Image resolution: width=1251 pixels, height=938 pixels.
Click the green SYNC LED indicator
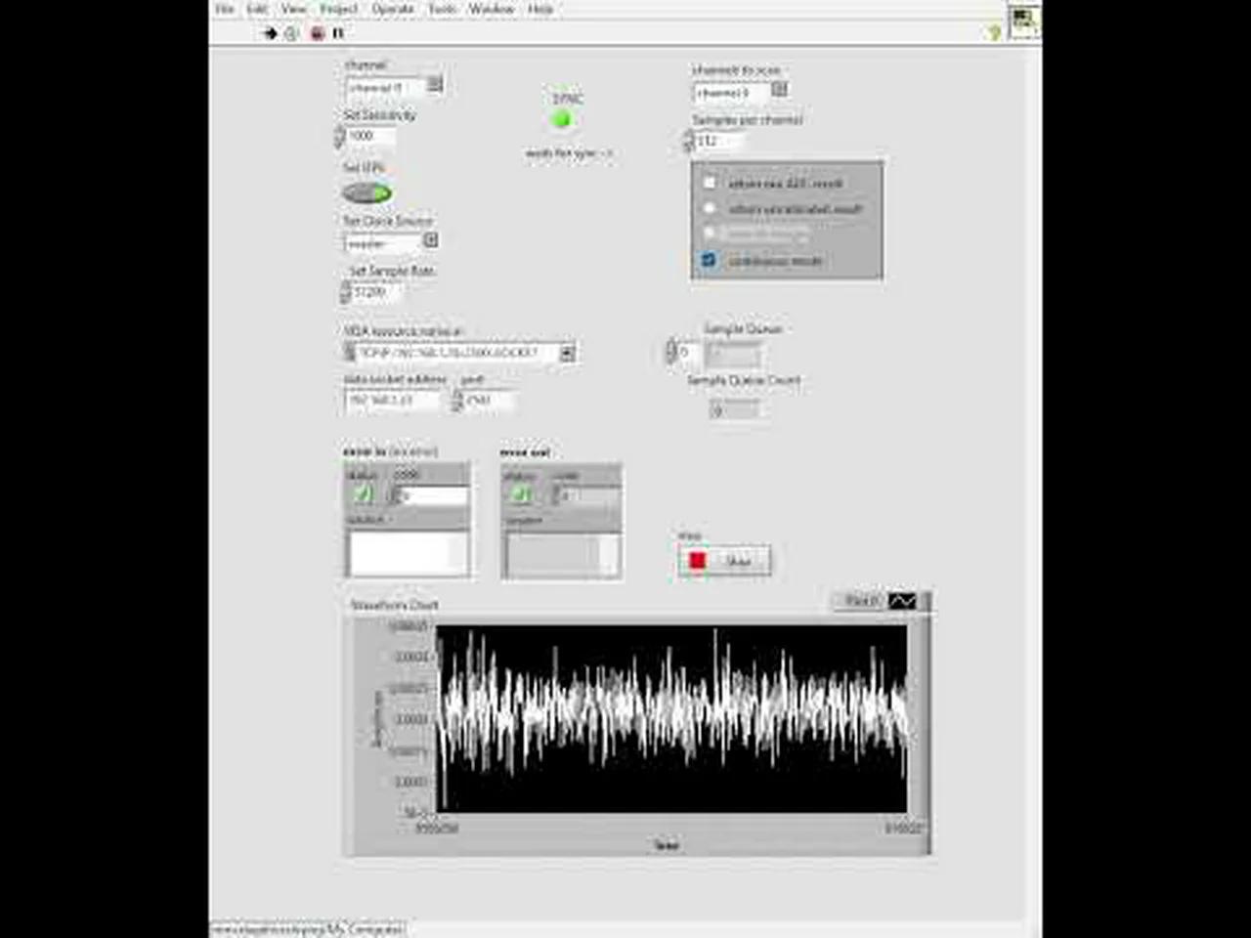pos(561,118)
